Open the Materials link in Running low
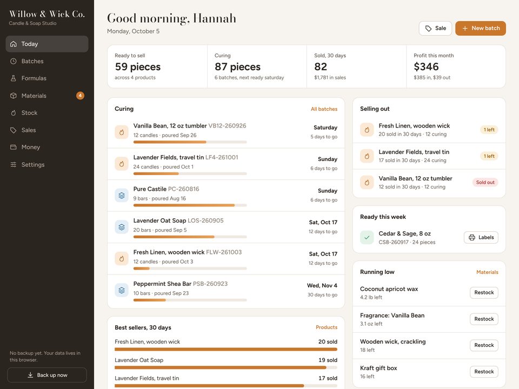The image size is (519, 389). pos(487,272)
